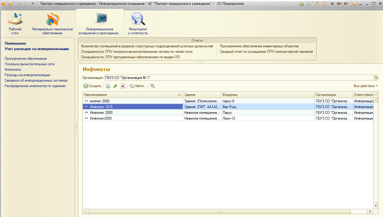Click the Создать button
This screenshot has height=217, width=383.
coord(92,86)
